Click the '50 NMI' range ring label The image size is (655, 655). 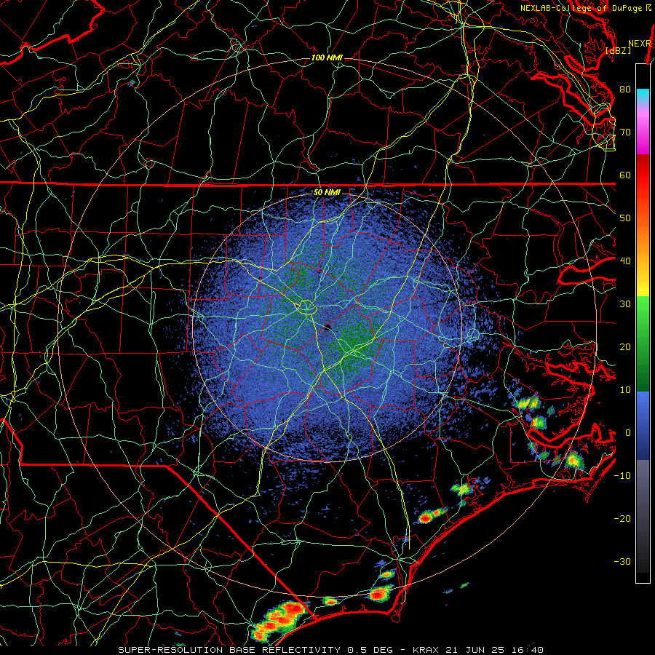coord(327,192)
